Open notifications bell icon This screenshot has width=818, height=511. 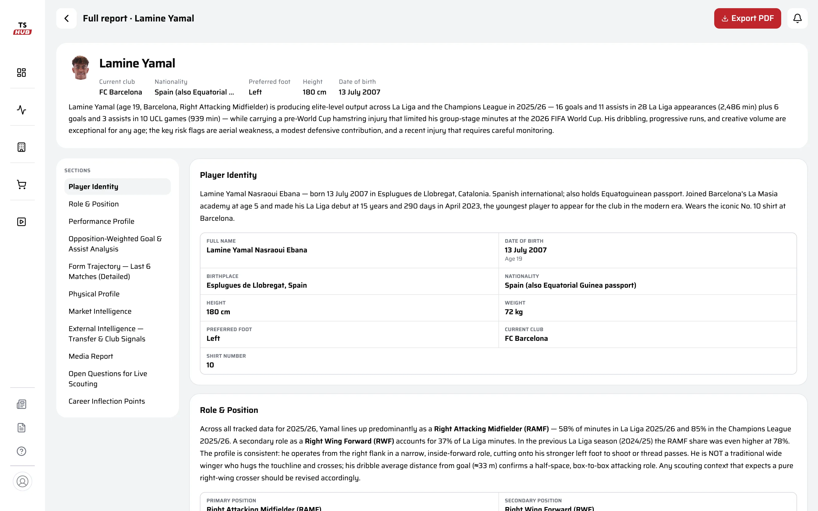tap(797, 18)
